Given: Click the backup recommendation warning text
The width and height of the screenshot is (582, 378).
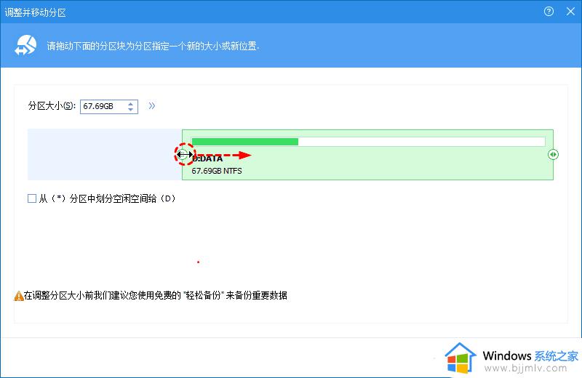Looking at the screenshot, I should click(x=155, y=296).
